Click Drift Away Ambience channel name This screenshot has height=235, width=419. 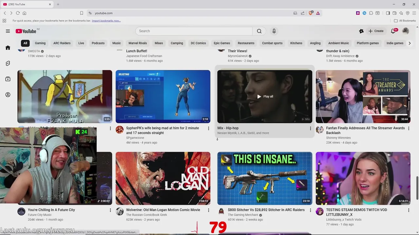340,56
